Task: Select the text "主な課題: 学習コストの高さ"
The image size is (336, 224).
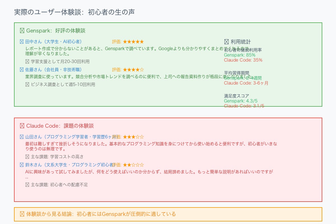Action: [57, 157]
